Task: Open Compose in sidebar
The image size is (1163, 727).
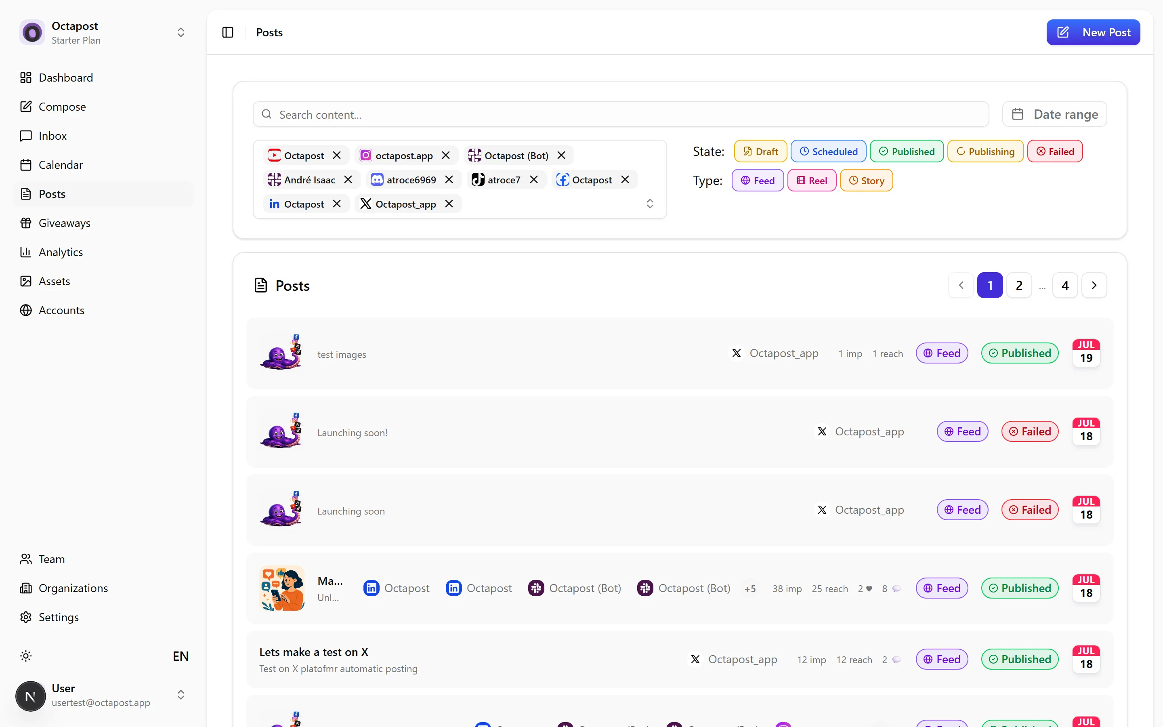Action: pyautogui.click(x=103, y=107)
